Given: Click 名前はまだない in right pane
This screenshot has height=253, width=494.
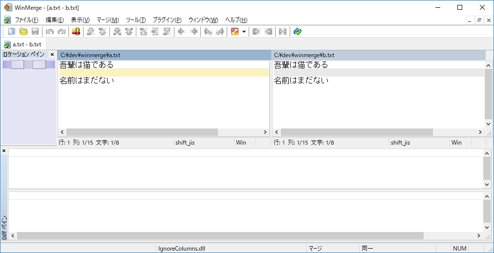Looking at the screenshot, I should pos(301,80).
